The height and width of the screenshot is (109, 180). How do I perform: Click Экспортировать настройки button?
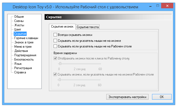pyautogui.click(x=127, y=97)
